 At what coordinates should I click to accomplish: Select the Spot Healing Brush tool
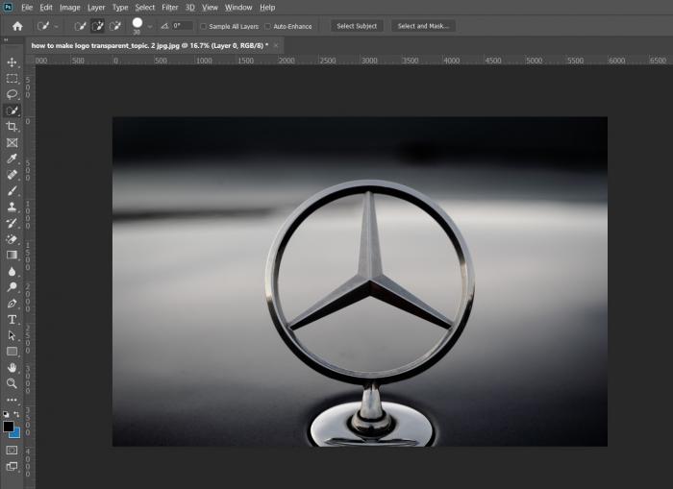point(12,175)
